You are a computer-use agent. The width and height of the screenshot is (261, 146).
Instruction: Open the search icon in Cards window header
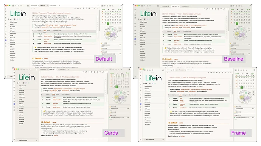pyautogui.click(x=24, y=69)
